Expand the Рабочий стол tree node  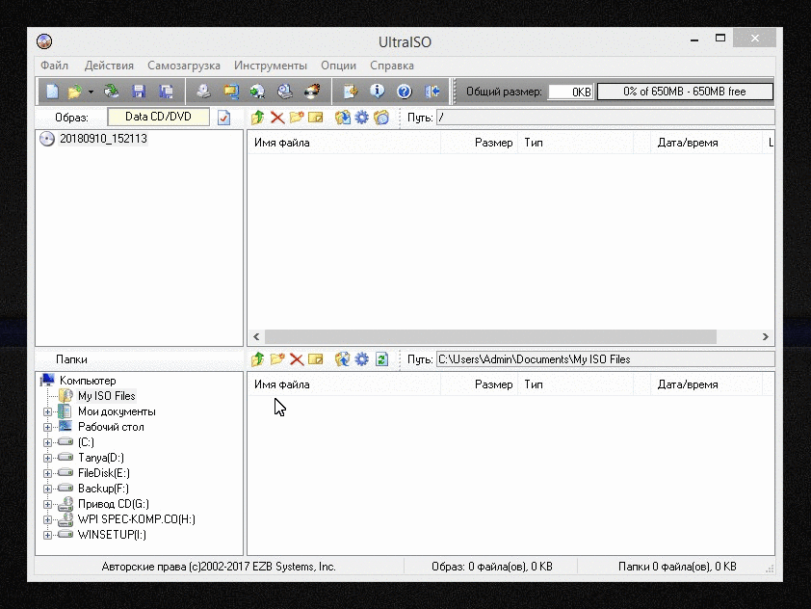pos(47,428)
